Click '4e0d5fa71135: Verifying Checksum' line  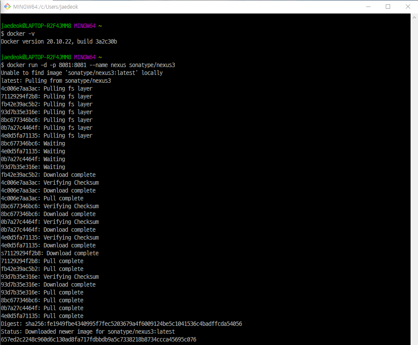50,238
